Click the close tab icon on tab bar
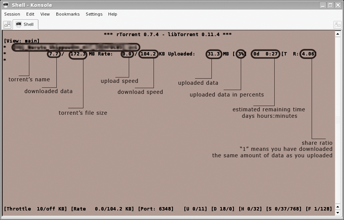The height and width of the screenshot is (220, 344). point(338,25)
